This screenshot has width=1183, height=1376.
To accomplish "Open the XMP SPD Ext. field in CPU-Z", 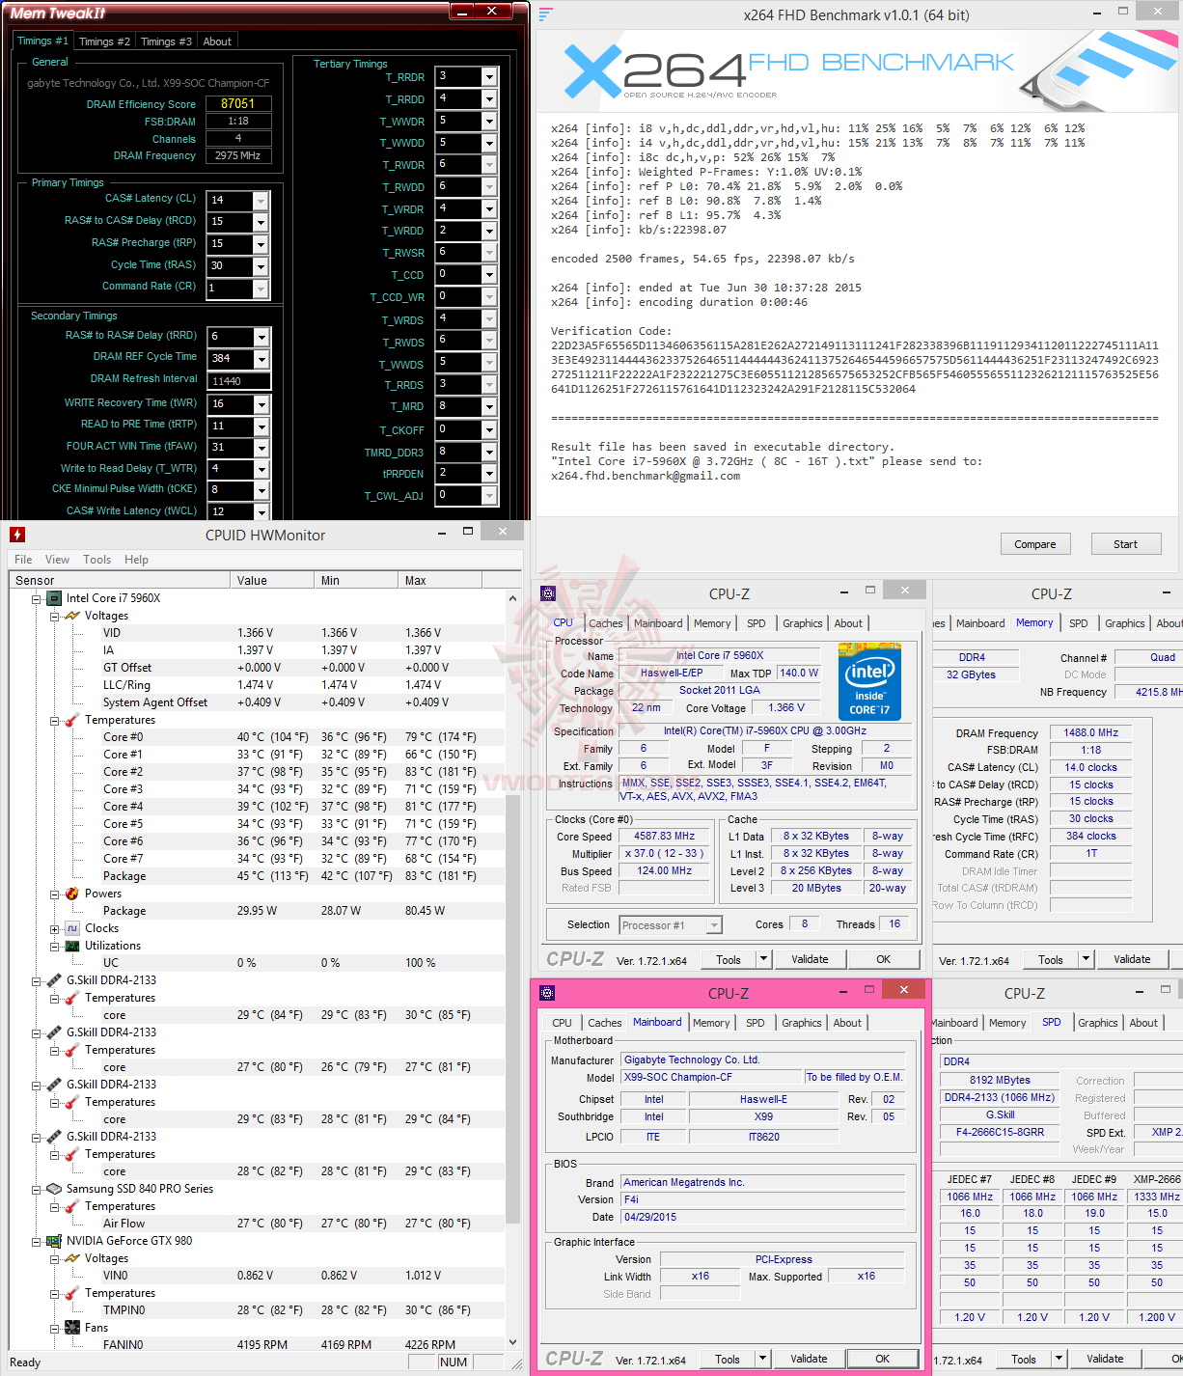I will 1158,1132.
